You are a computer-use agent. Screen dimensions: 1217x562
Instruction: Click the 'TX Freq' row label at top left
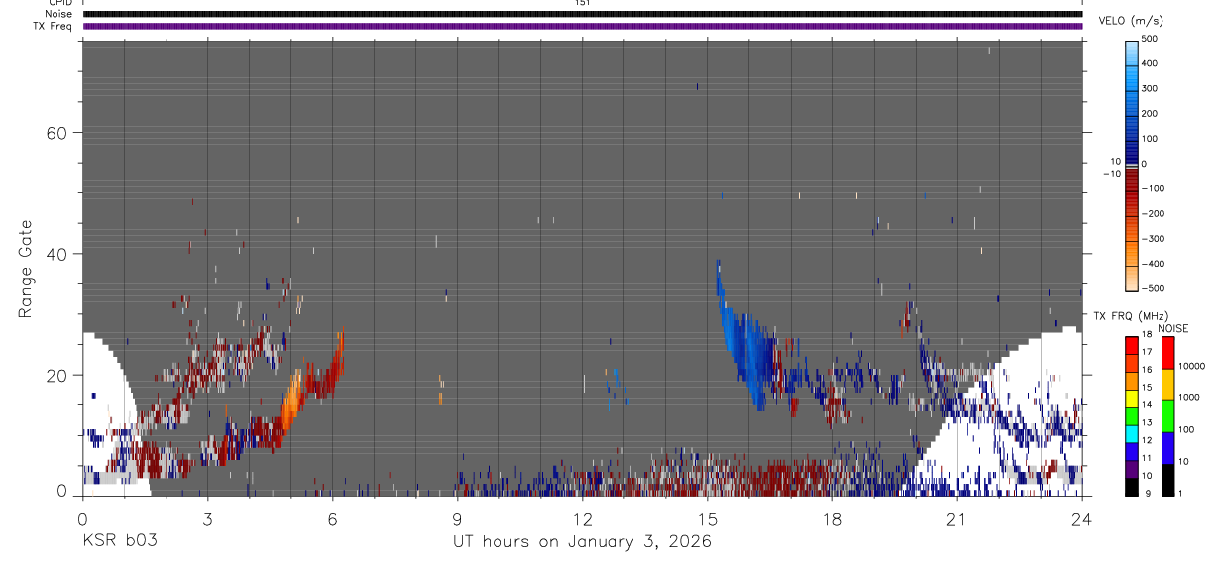[x=53, y=26]
